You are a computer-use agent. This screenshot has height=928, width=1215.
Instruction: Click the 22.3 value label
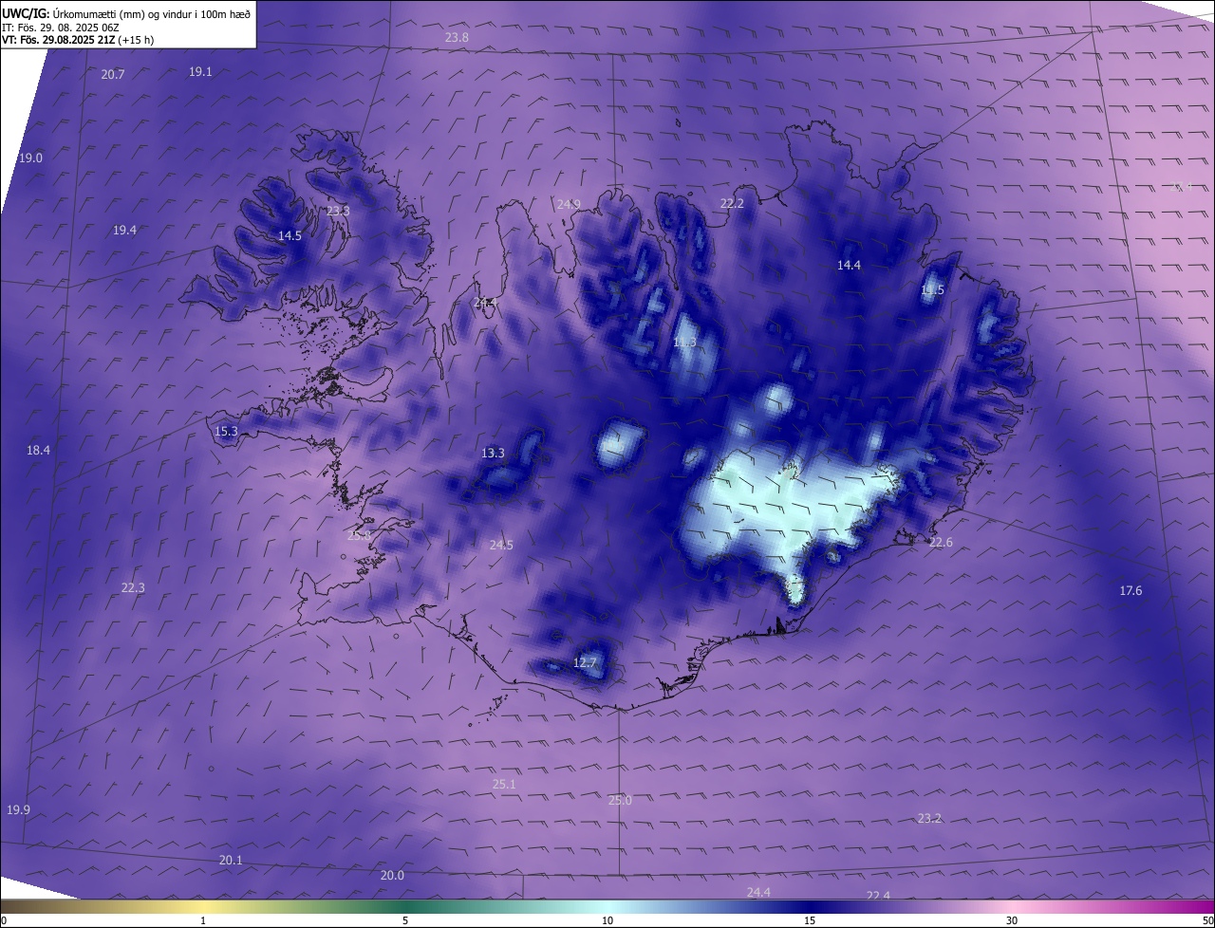click(133, 587)
